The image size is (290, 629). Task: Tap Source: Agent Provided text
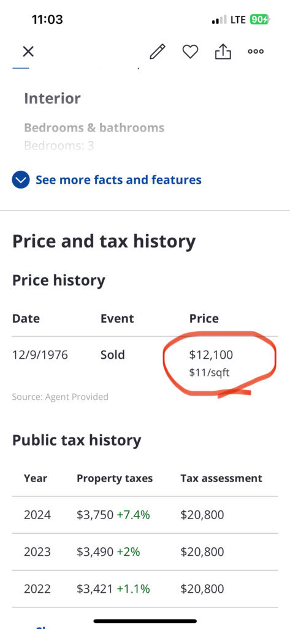[x=60, y=397]
